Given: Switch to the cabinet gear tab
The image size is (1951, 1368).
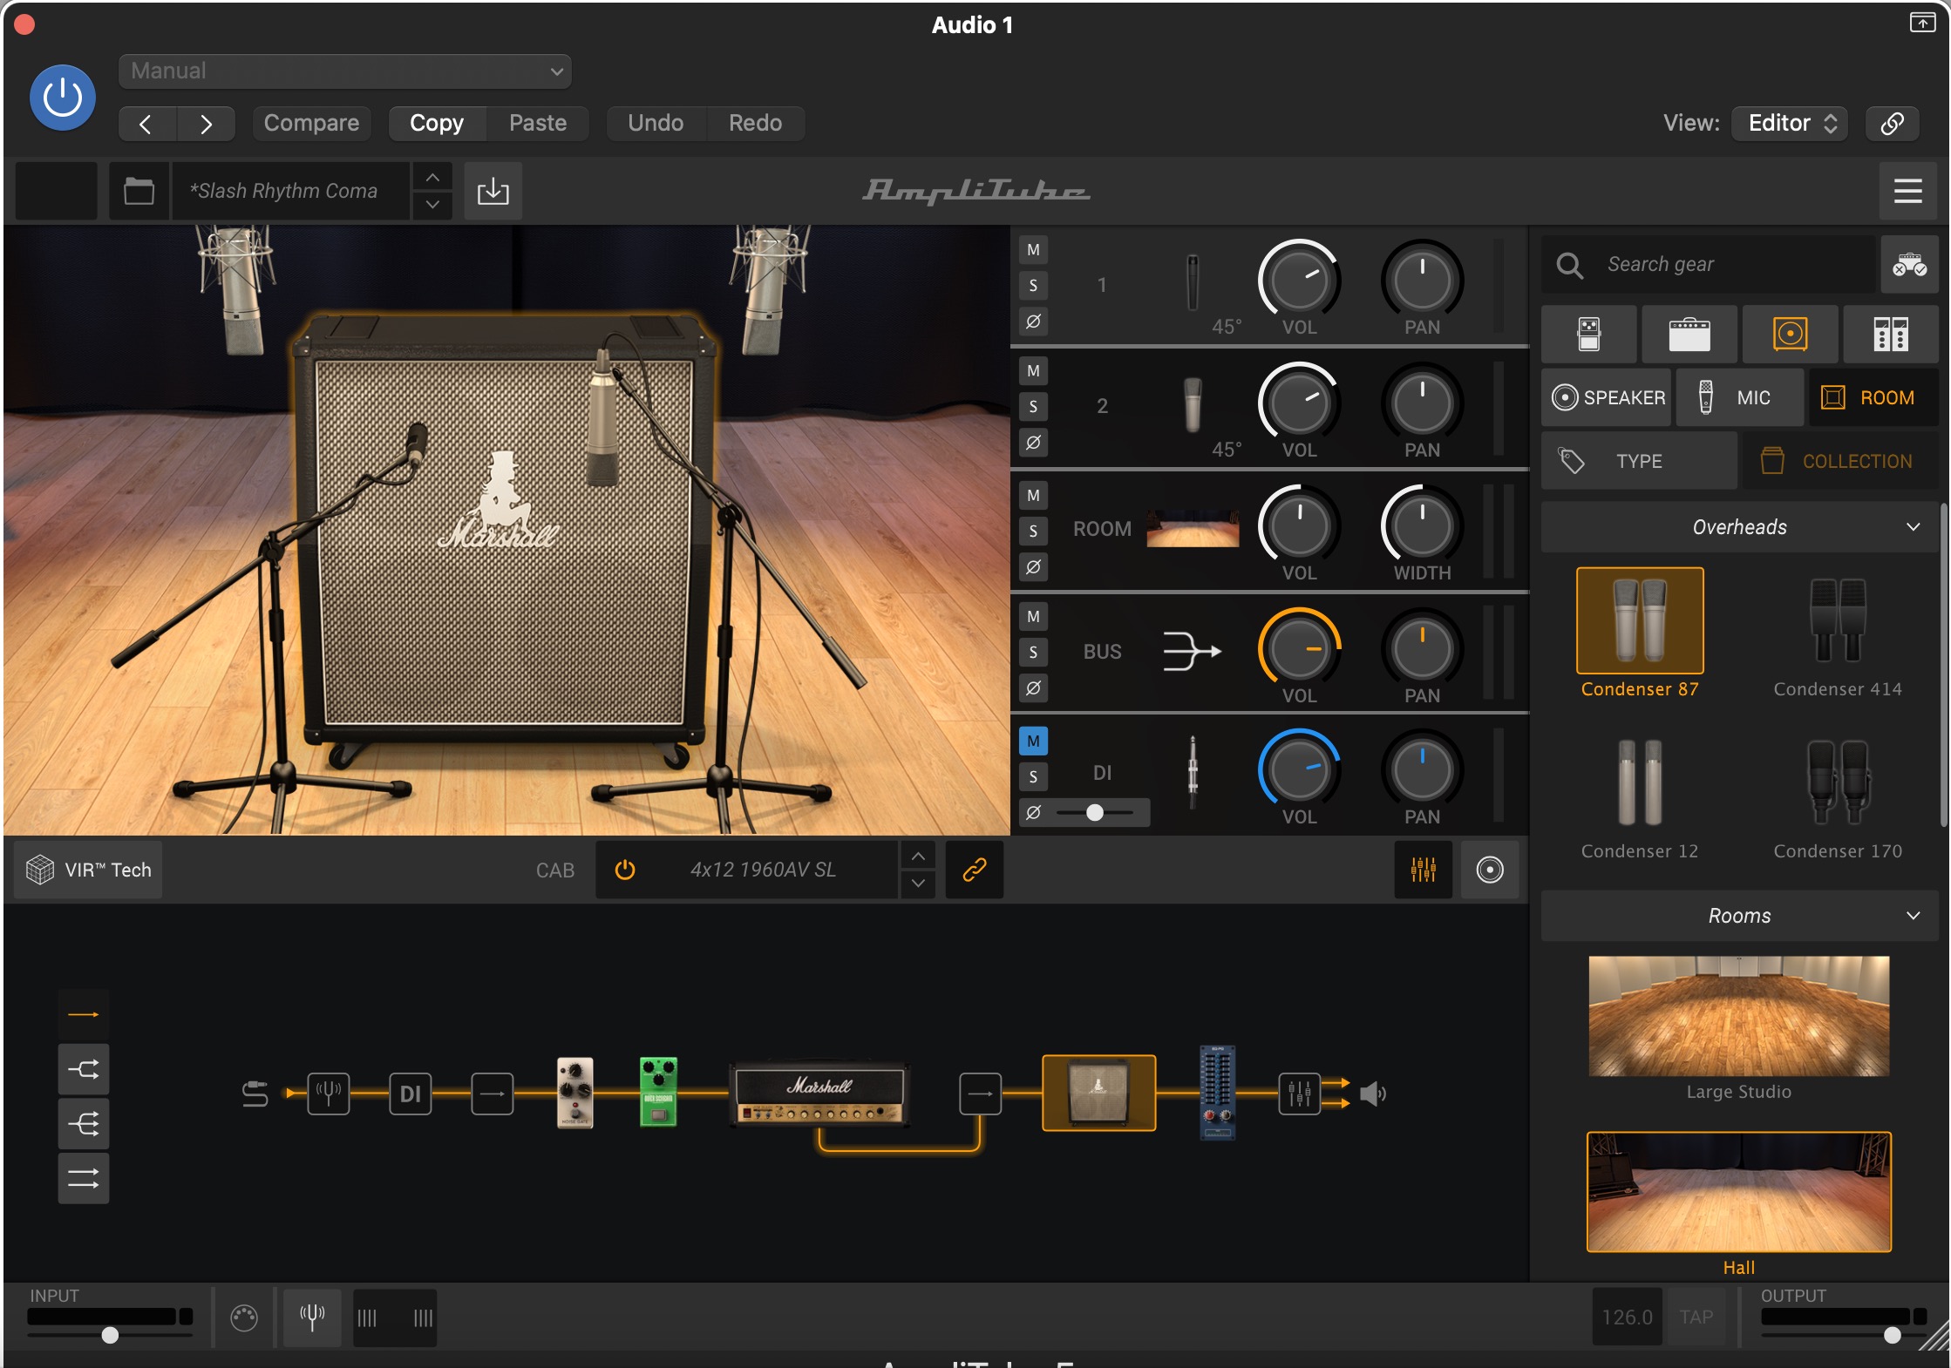Looking at the screenshot, I should click(1791, 334).
